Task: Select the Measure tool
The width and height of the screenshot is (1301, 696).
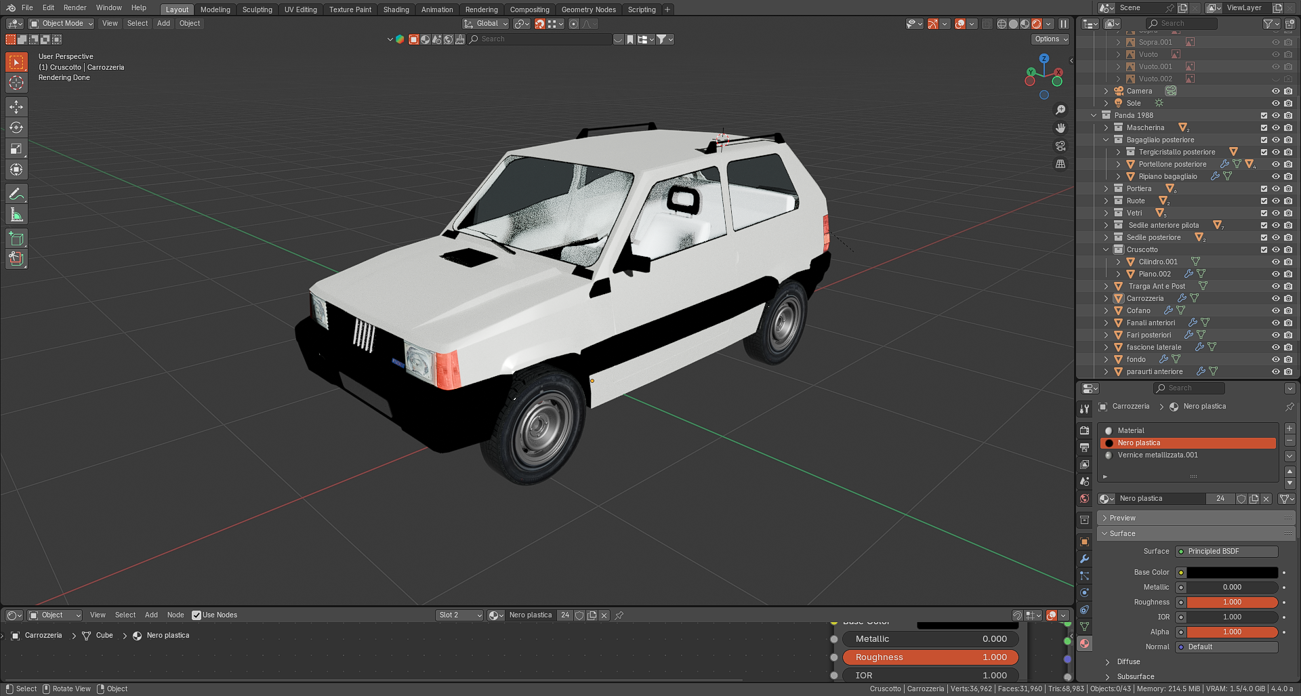Action: click(16, 216)
